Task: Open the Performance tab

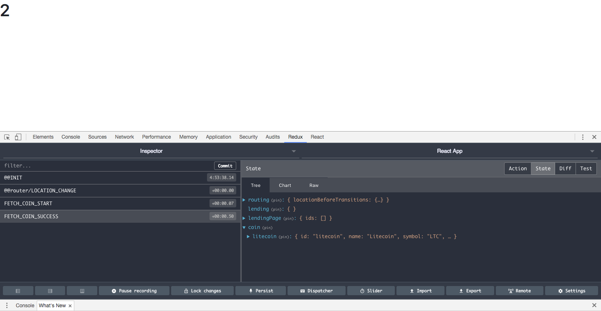Action: click(157, 137)
